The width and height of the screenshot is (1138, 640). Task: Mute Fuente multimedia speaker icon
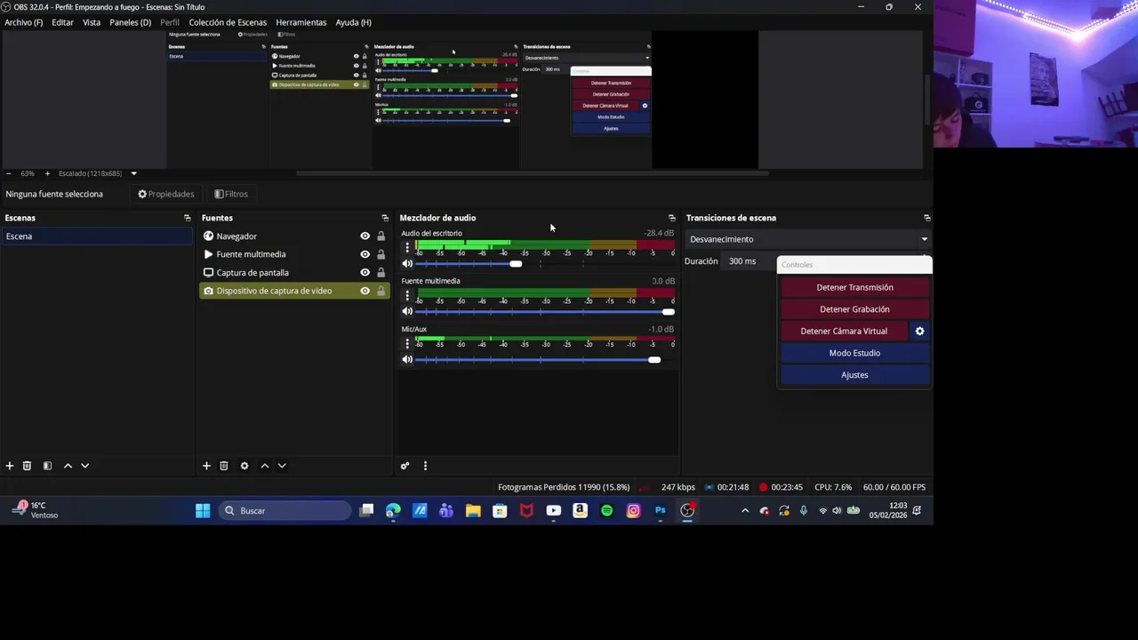click(407, 312)
